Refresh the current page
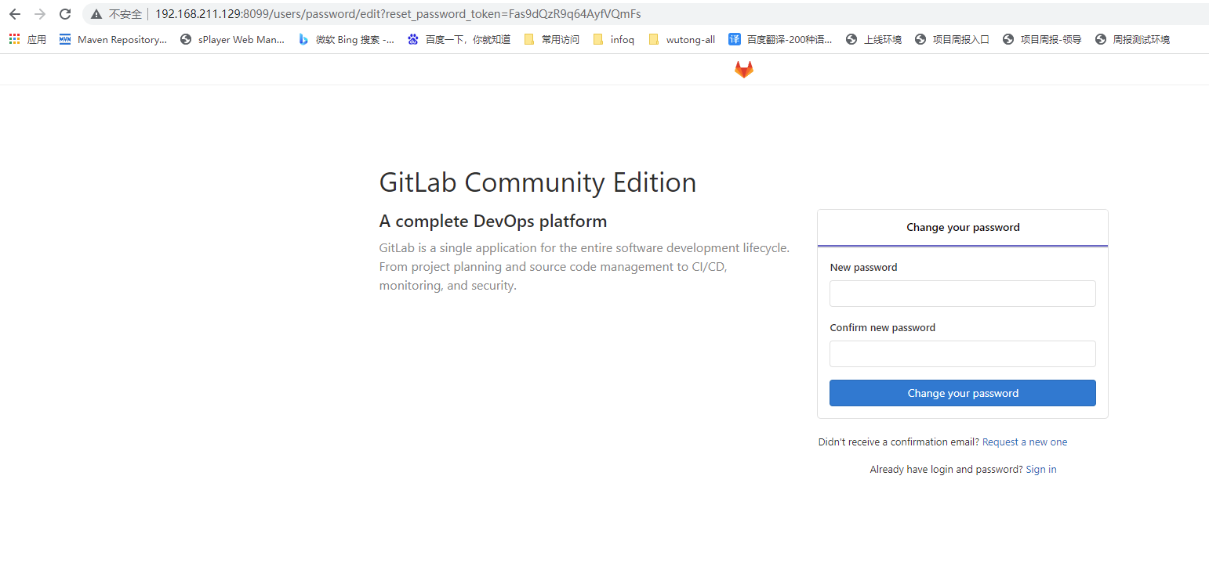The height and width of the screenshot is (566, 1209). tap(64, 13)
